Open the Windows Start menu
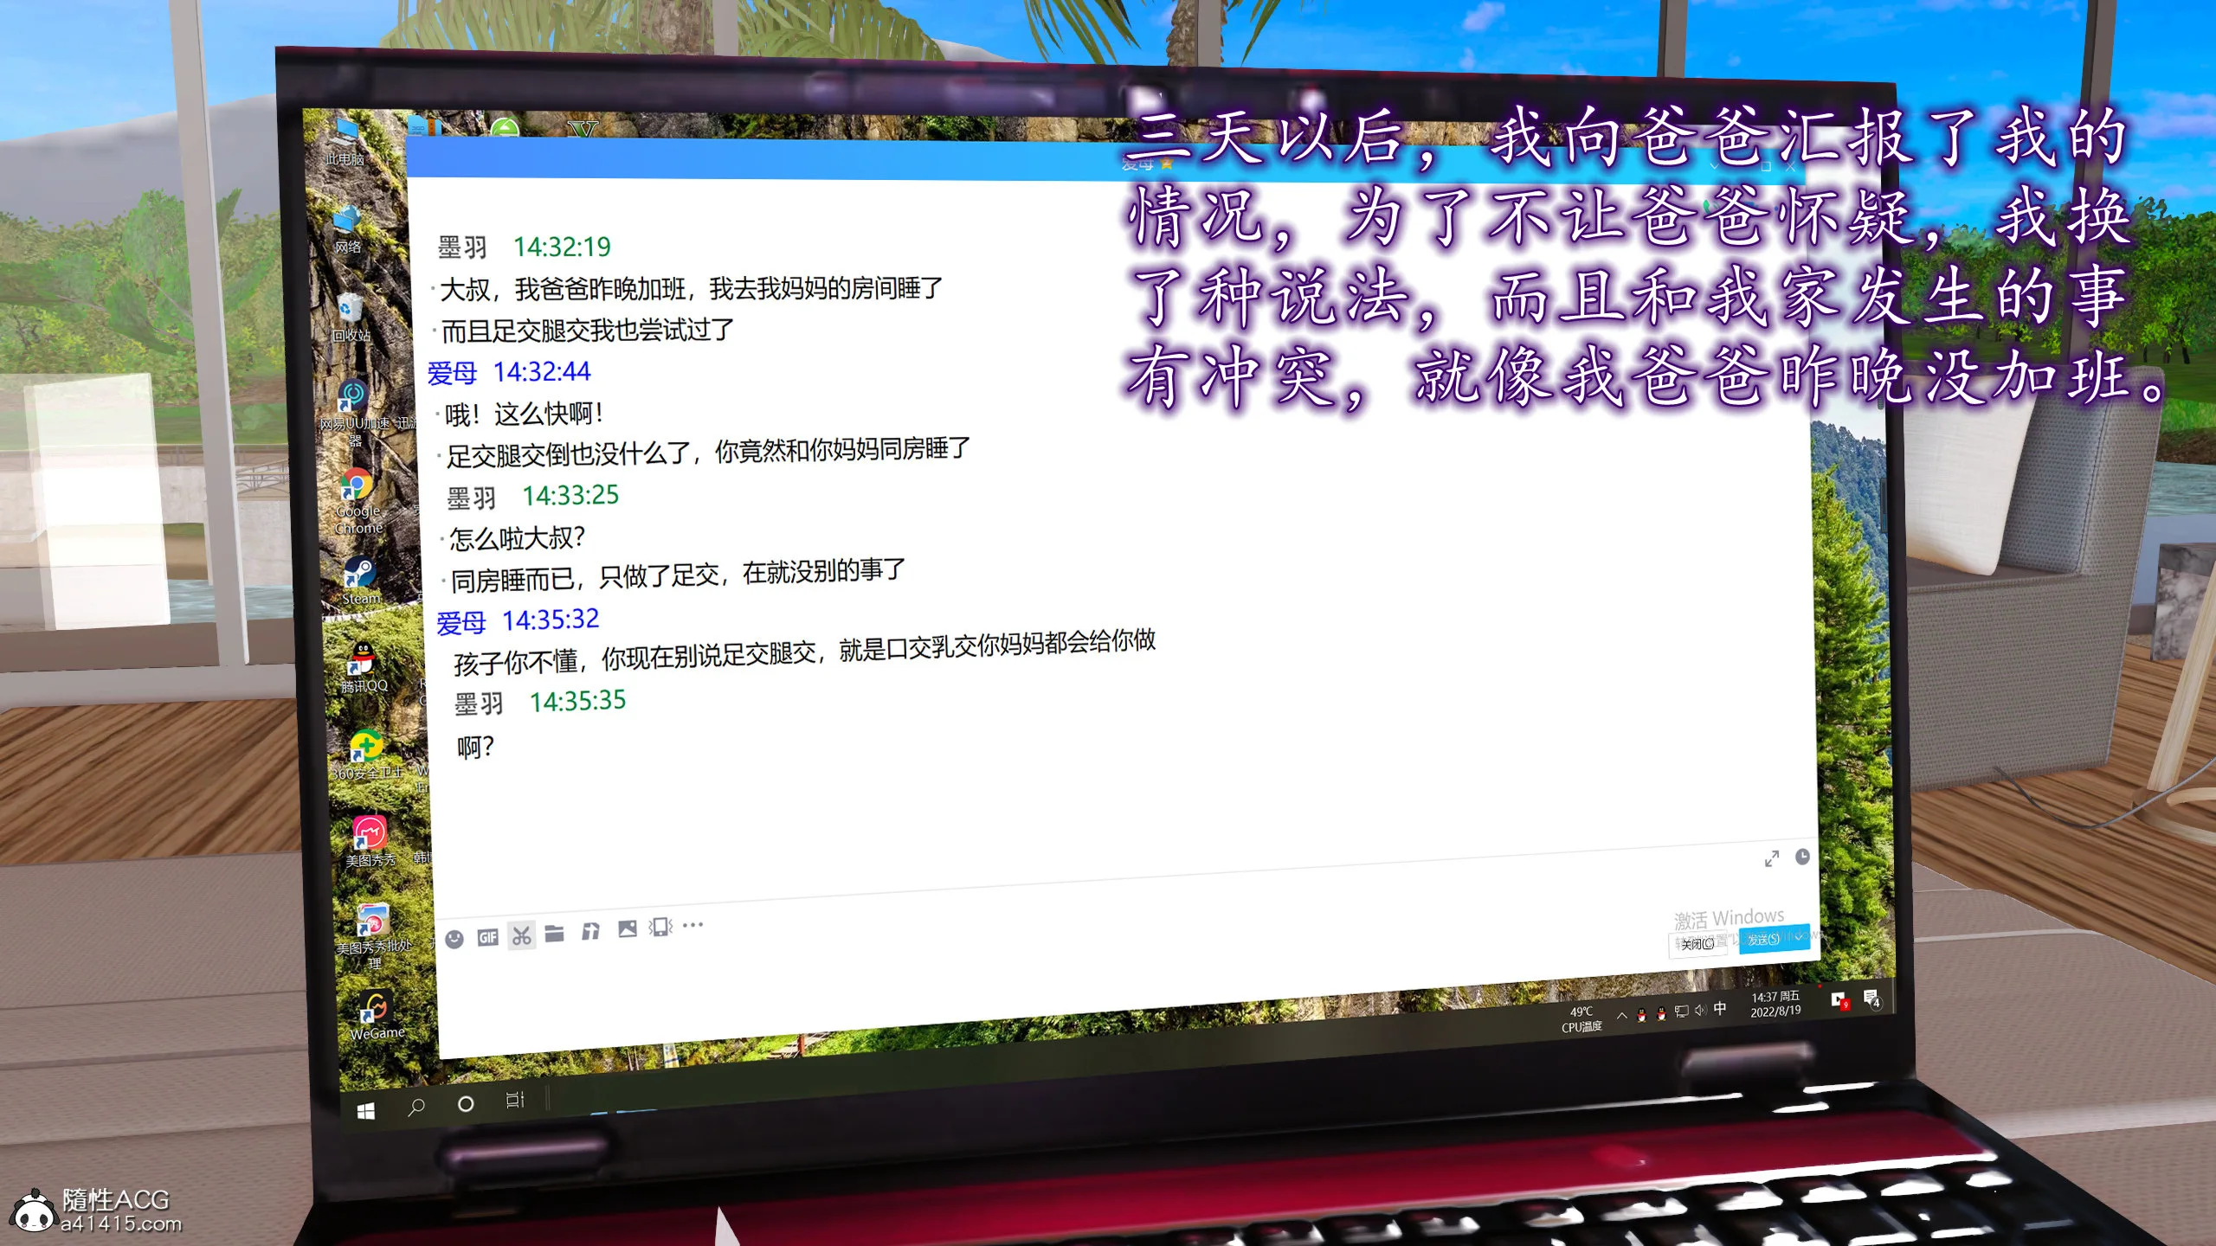This screenshot has height=1246, width=2216. [366, 1111]
